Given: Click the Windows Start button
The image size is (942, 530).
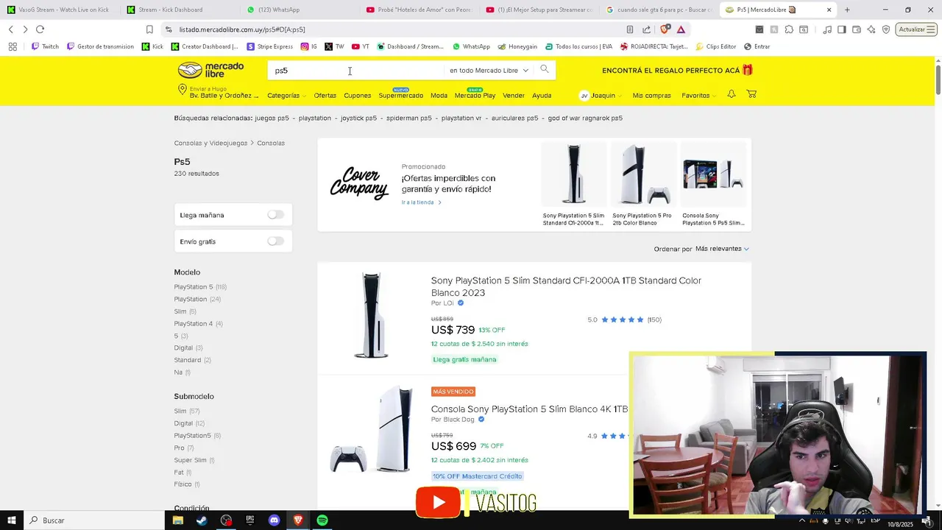Looking at the screenshot, I should click(12, 520).
